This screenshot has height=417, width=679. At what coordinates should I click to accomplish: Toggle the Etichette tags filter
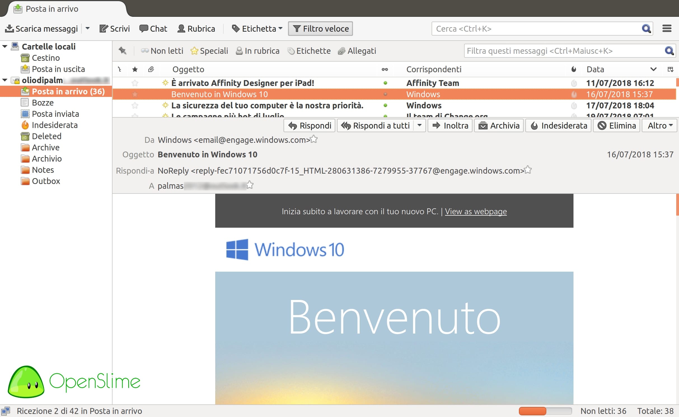309,51
